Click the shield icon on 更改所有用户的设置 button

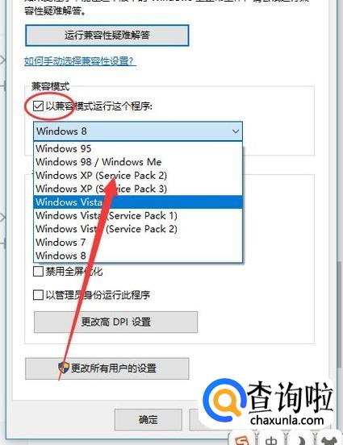click(64, 368)
